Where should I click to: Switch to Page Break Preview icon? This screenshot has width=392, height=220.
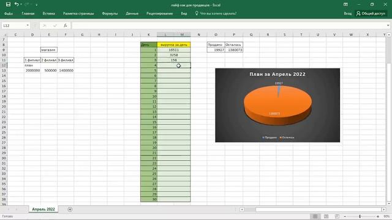tap(337, 216)
